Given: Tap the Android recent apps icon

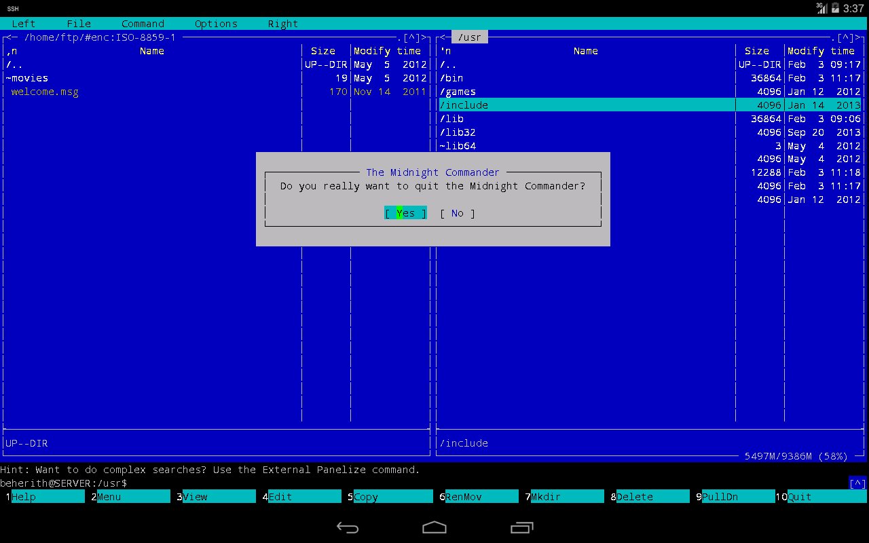Looking at the screenshot, I should [521, 527].
